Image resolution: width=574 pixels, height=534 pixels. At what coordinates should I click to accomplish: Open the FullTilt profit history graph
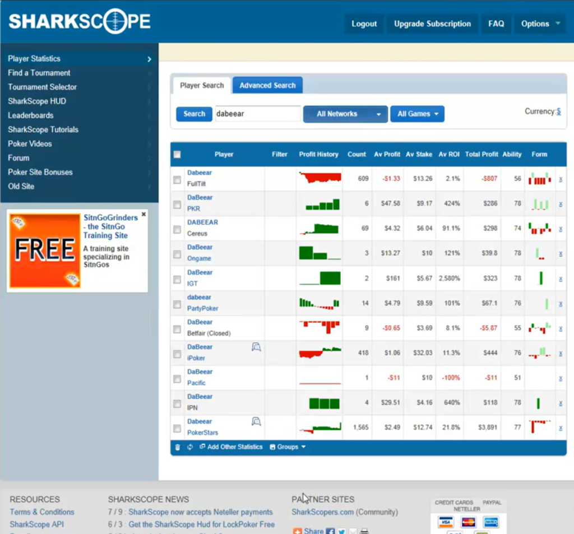(320, 178)
